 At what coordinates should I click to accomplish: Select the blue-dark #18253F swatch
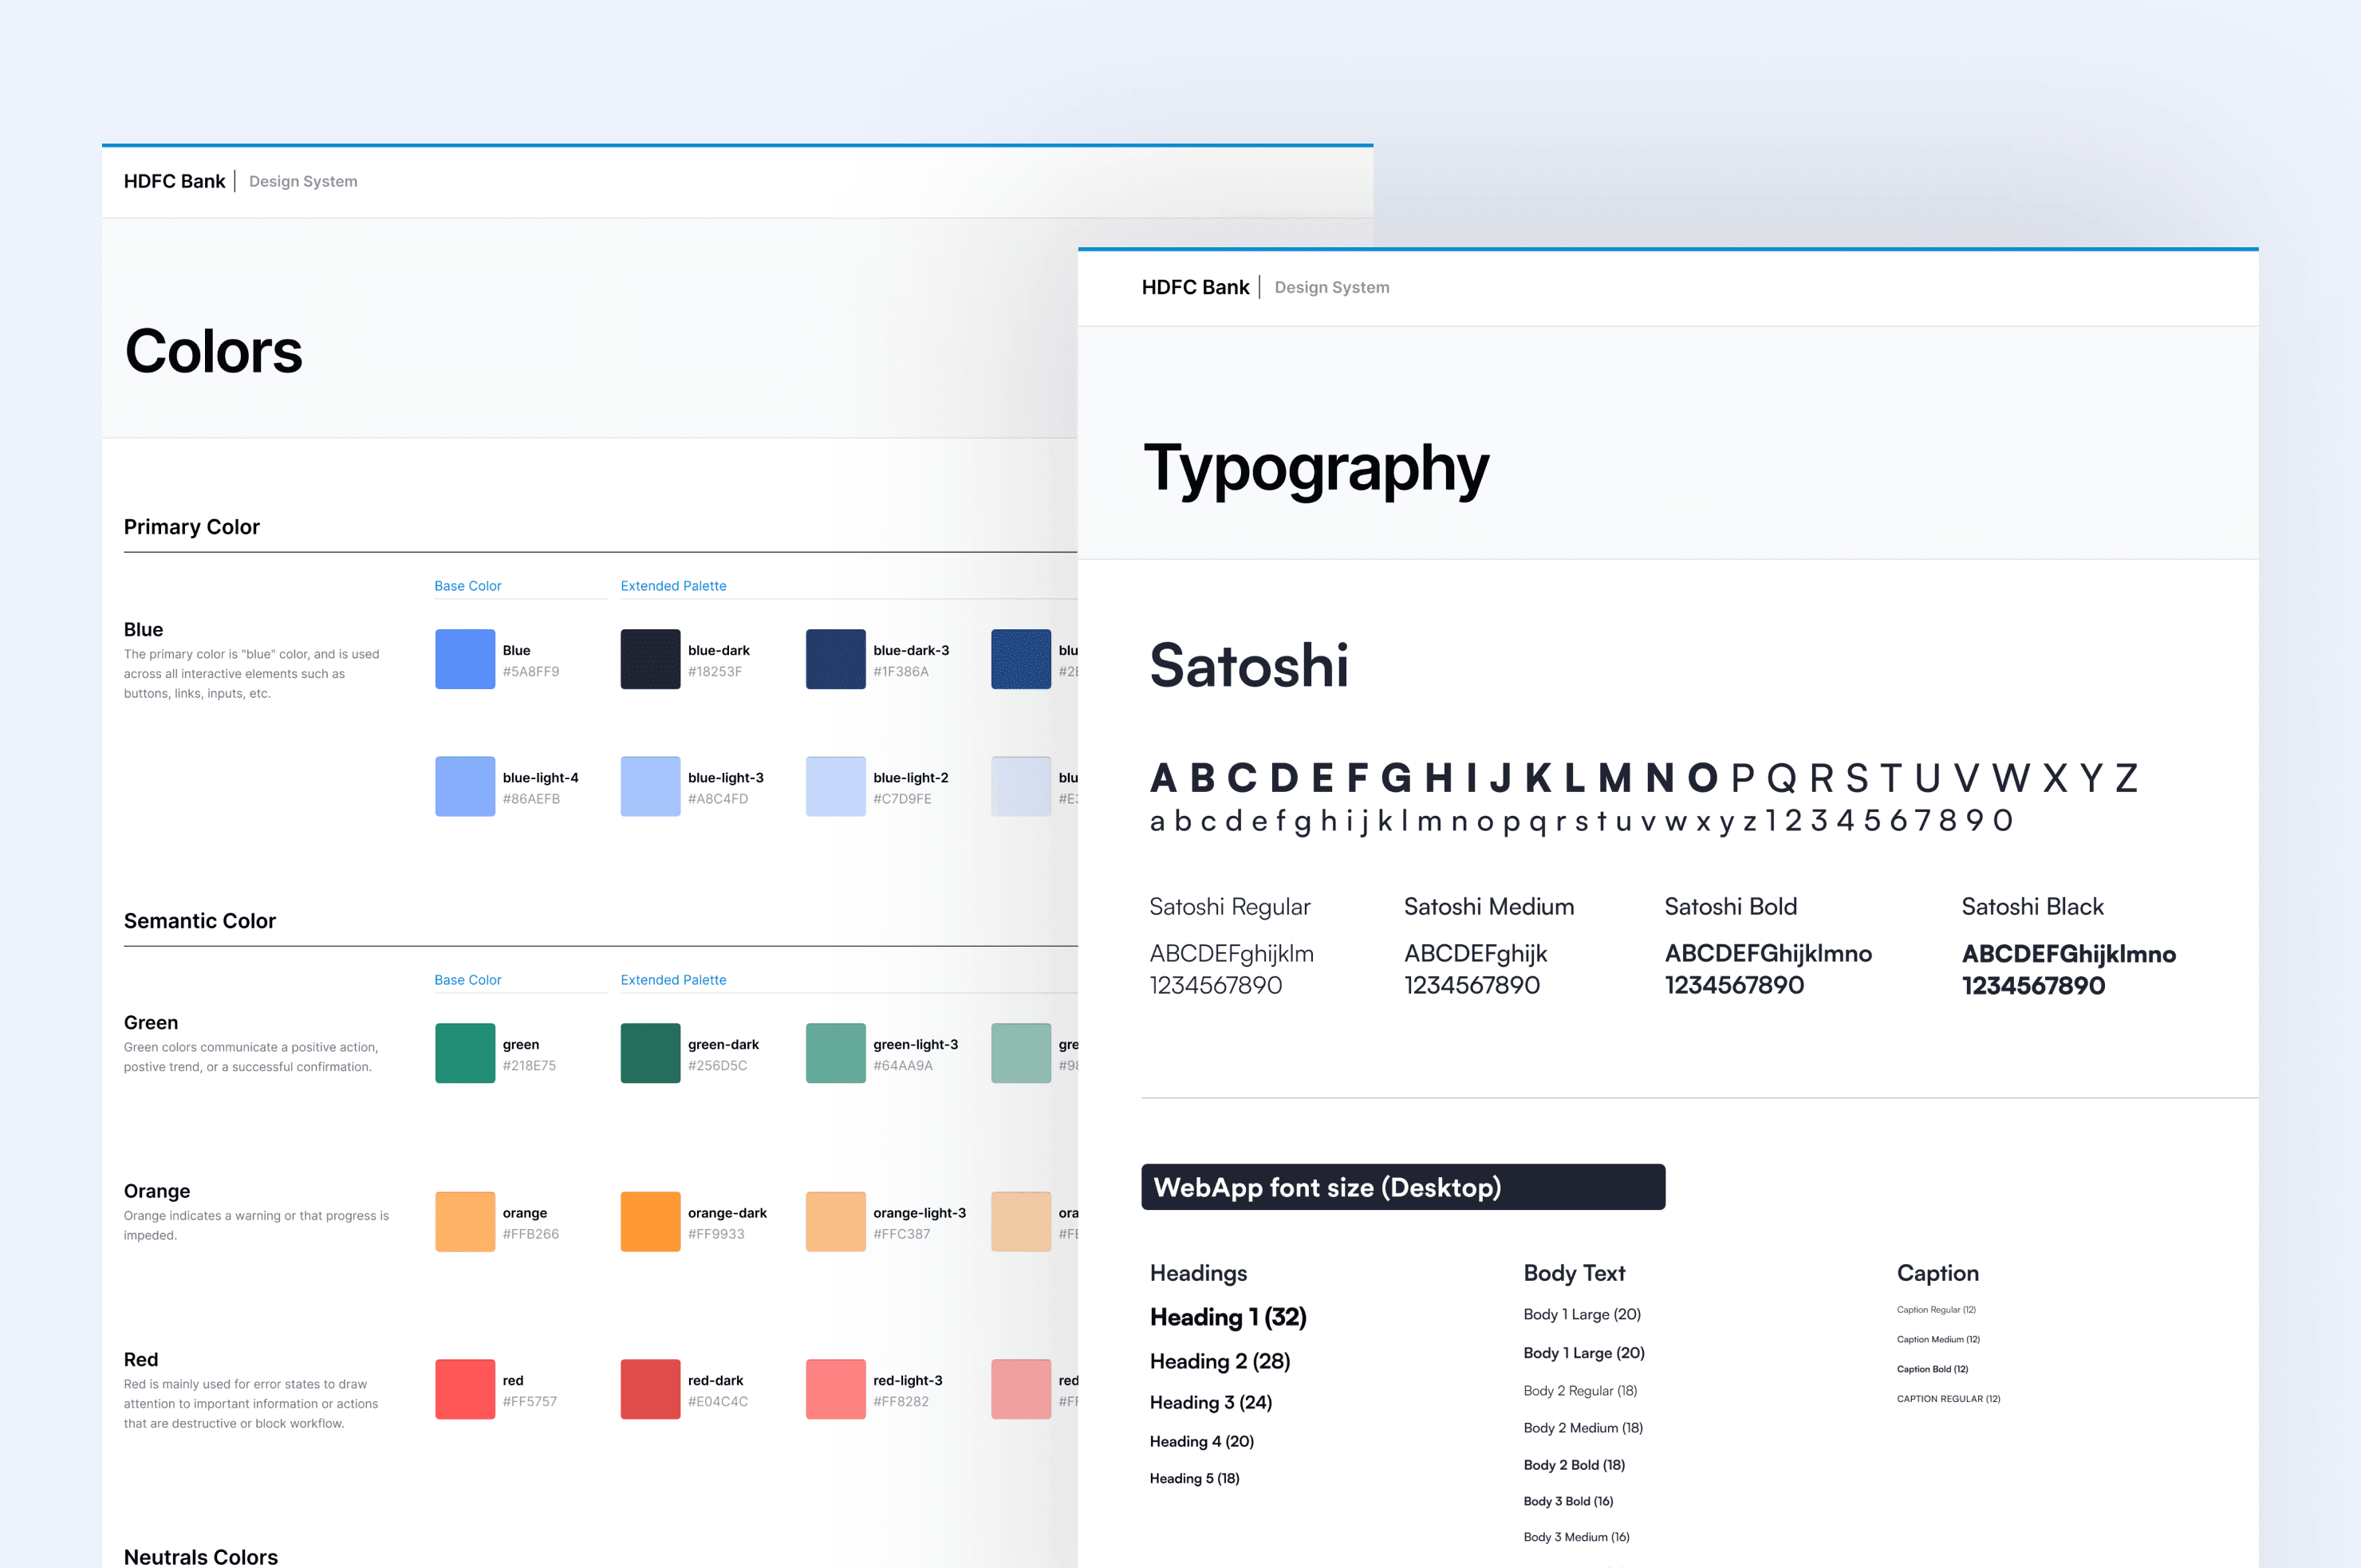point(650,659)
